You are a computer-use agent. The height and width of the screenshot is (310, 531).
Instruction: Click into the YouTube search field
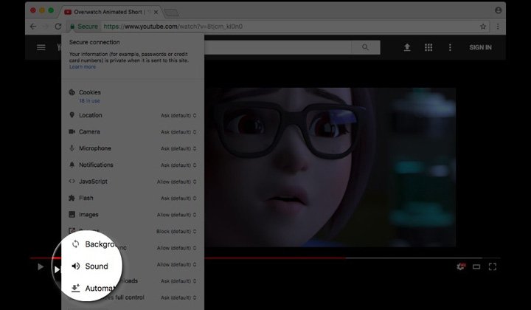pos(278,47)
